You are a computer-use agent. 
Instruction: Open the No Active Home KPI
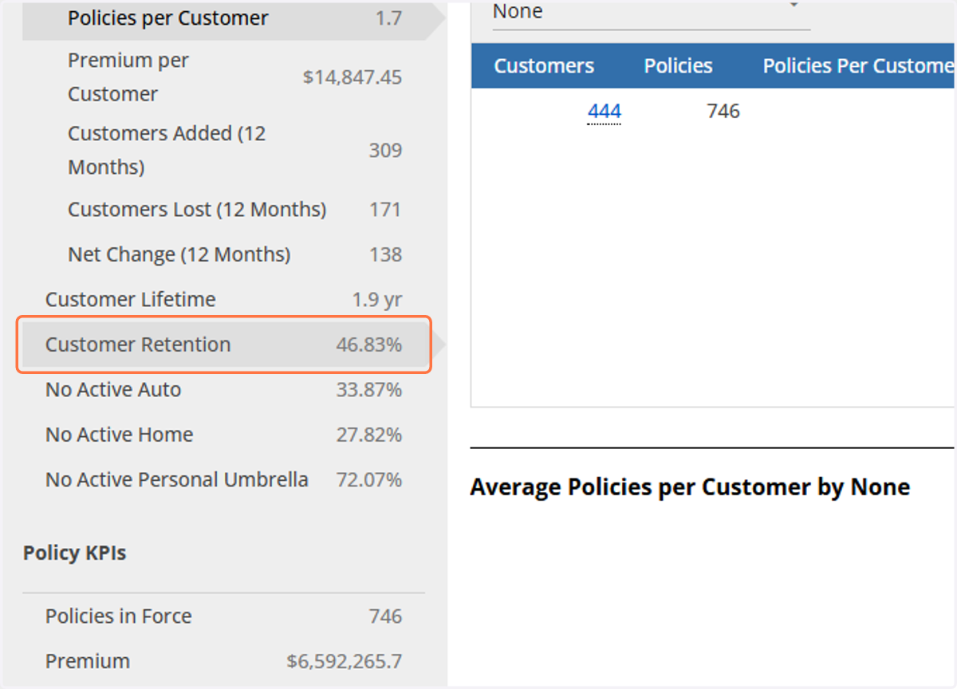pyautogui.click(x=223, y=435)
